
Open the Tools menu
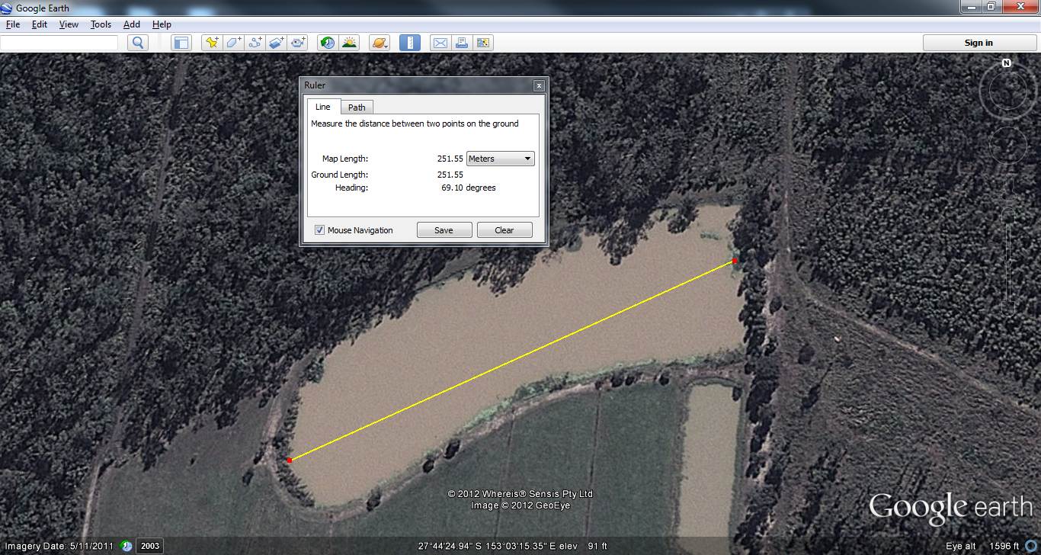coord(101,24)
